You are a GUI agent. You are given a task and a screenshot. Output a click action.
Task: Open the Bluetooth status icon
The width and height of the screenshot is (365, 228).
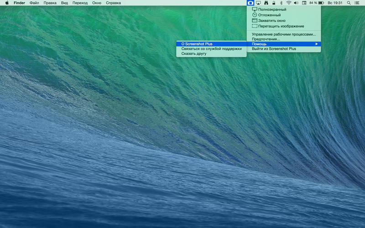(x=281, y=3)
